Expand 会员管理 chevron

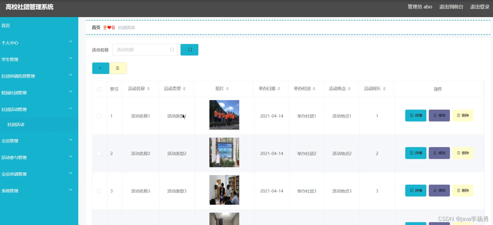point(71,140)
